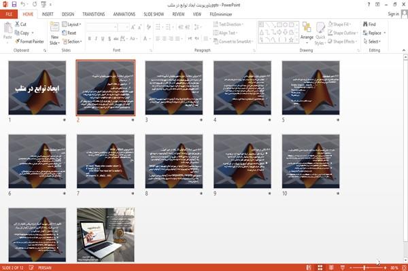Viewport: 408px width, 271px height.
Task: Click the Sign in link
Action: (x=393, y=14)
